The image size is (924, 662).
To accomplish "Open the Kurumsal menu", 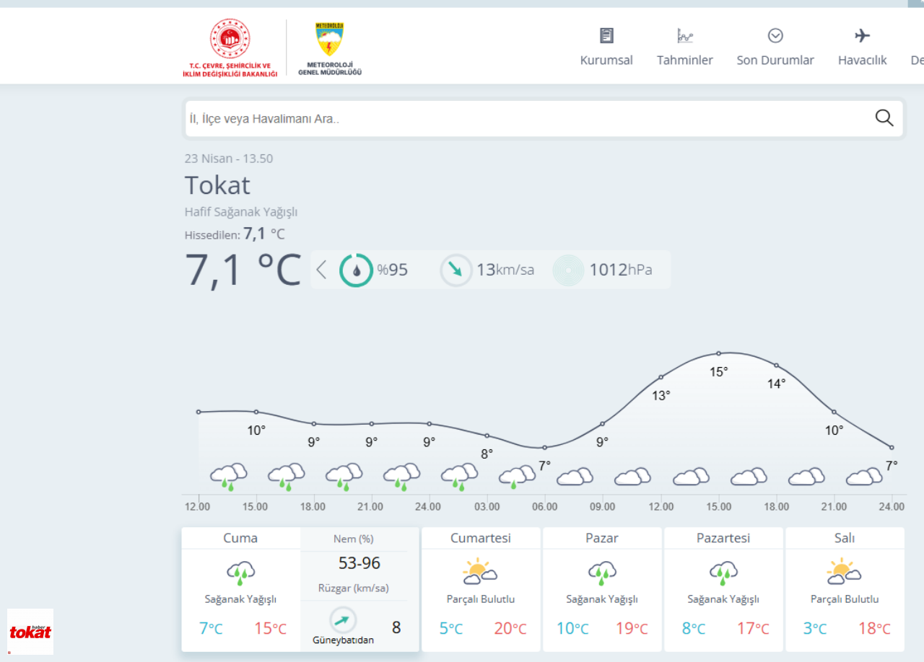I will pyautogui.click(x=606, y=47).
